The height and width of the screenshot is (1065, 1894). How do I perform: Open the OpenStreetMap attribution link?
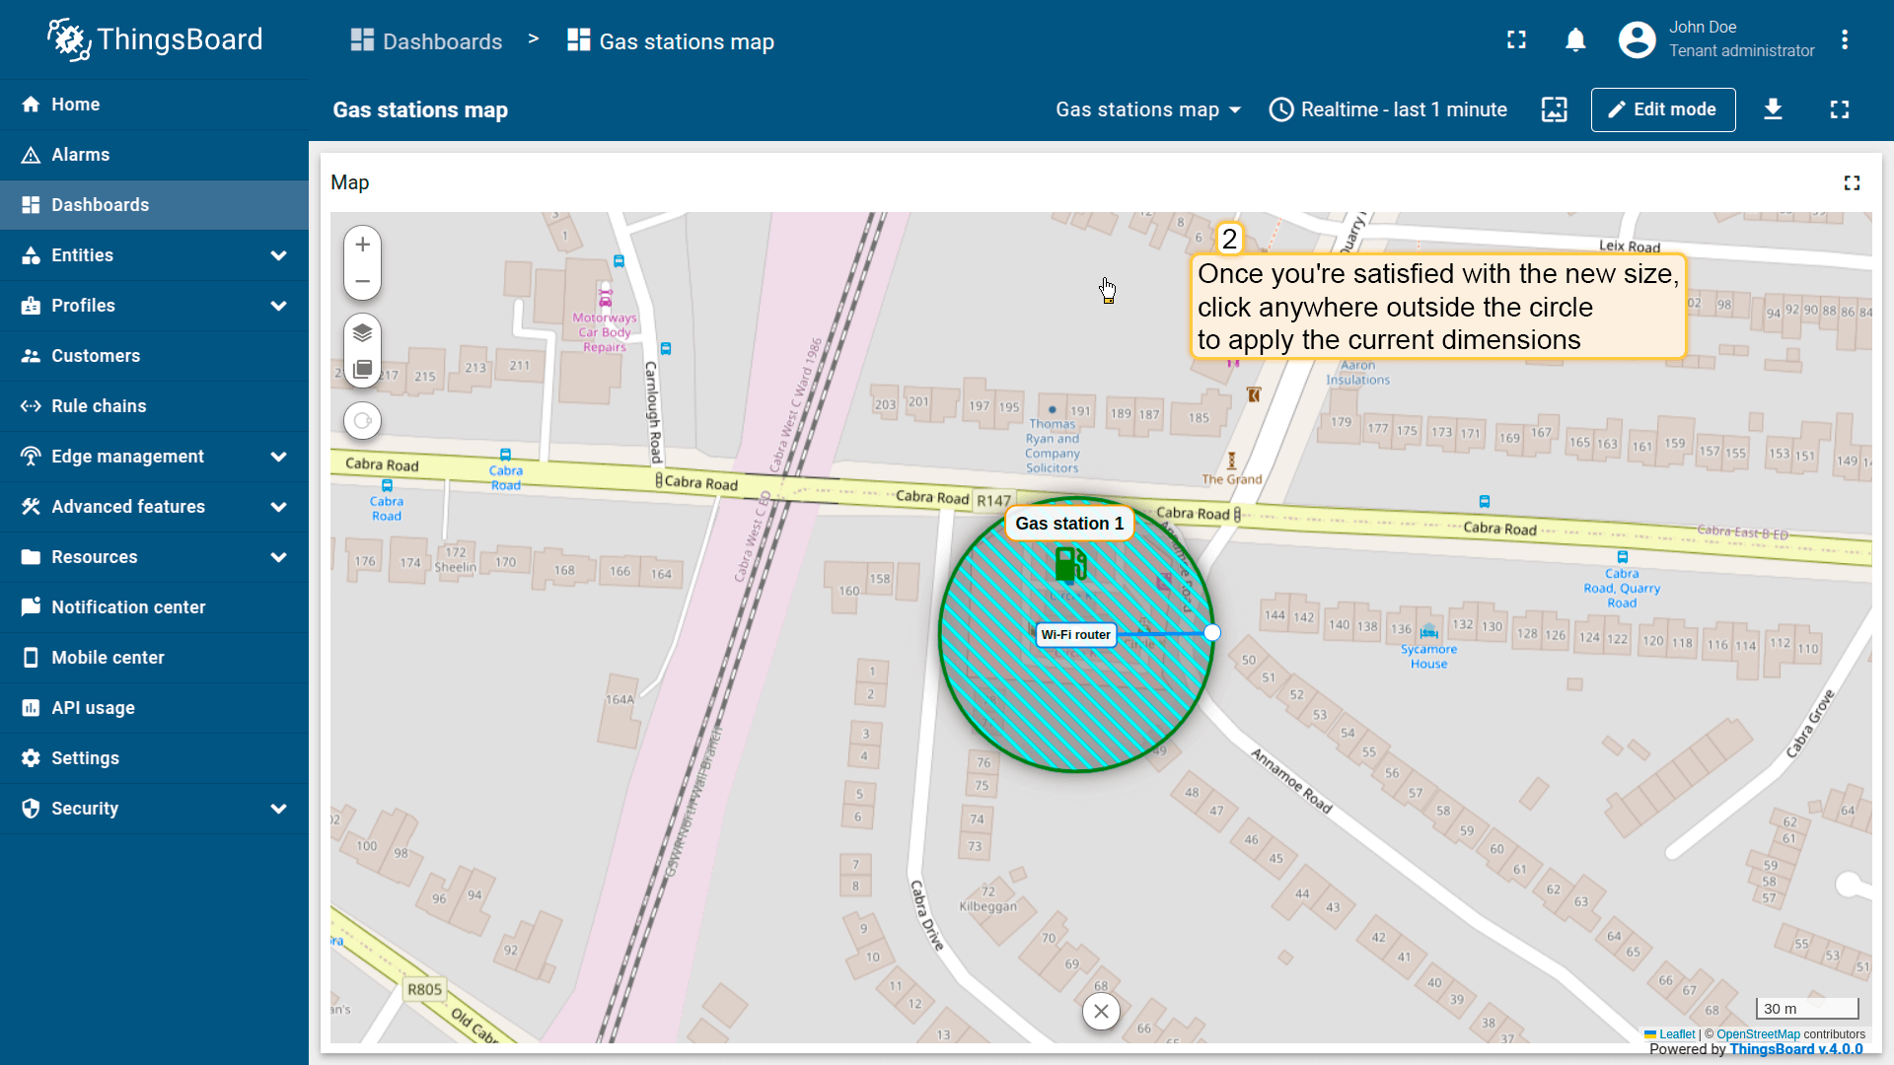click(1758, 1034)
